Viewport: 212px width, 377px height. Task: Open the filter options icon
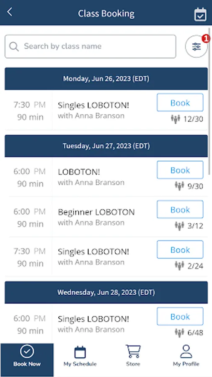pos(196,46)
